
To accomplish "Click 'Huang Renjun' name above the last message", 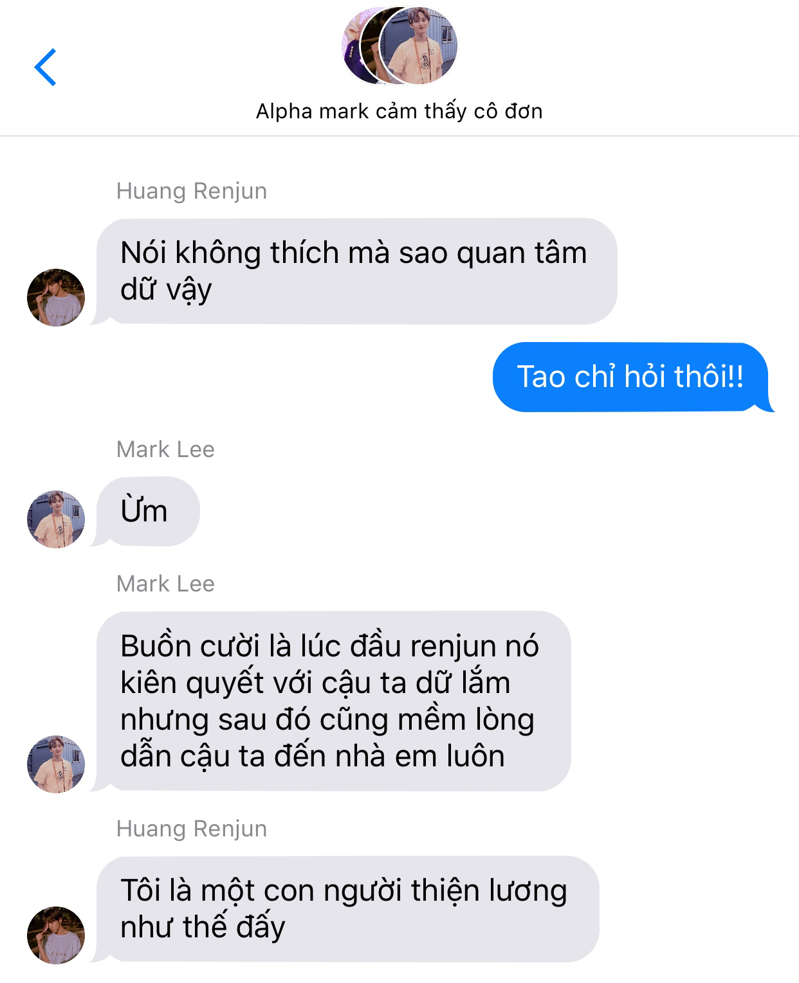I will point(192,829).
